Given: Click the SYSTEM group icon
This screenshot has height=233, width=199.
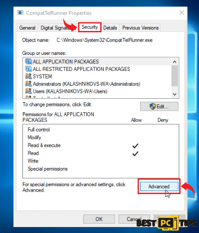Looking at the screenshot, I should coord(28,76).
